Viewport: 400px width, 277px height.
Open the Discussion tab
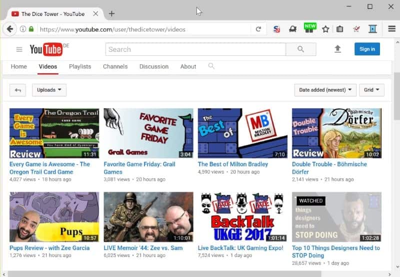point(154,67)
